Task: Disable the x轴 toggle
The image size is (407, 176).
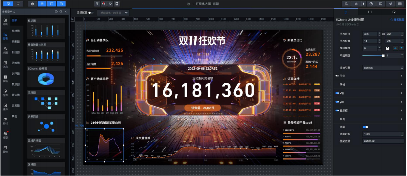Action: pos(337,93)
